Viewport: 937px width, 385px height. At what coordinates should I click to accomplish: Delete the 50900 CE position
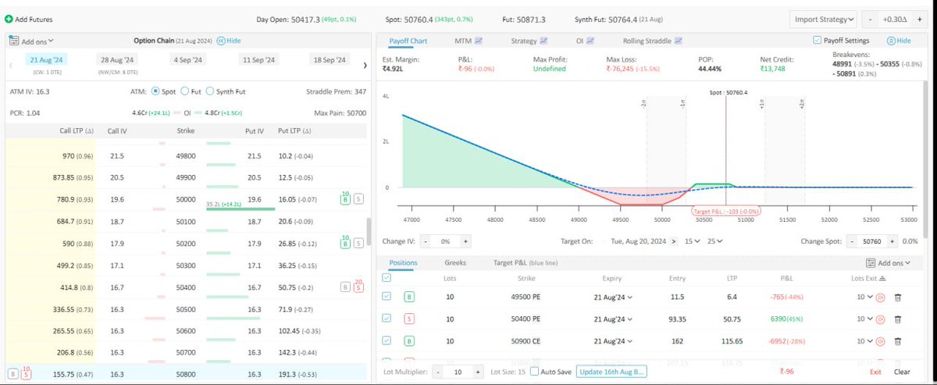coord(897,341)
